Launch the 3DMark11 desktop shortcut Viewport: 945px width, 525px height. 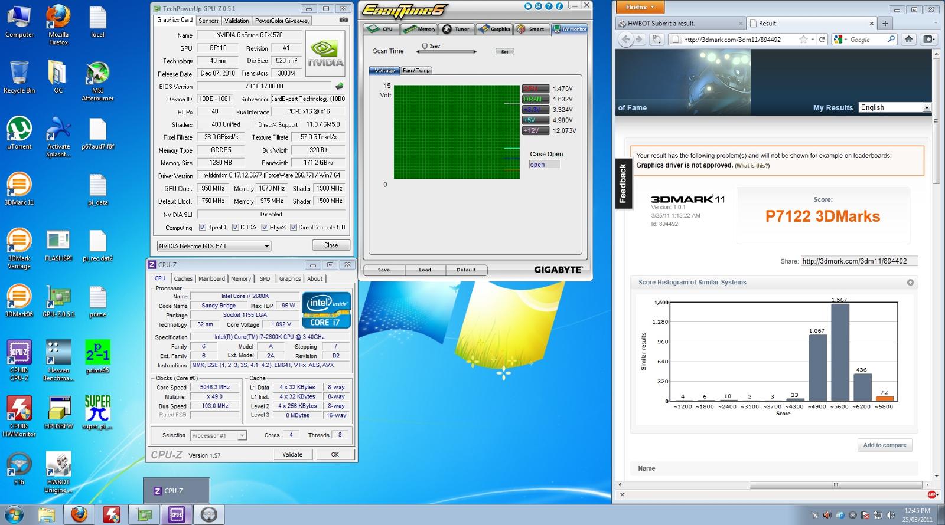pos(19,189)
